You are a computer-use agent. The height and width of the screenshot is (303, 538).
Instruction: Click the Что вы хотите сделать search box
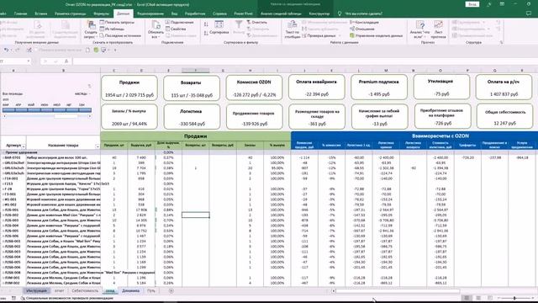[x=364, y=13]
